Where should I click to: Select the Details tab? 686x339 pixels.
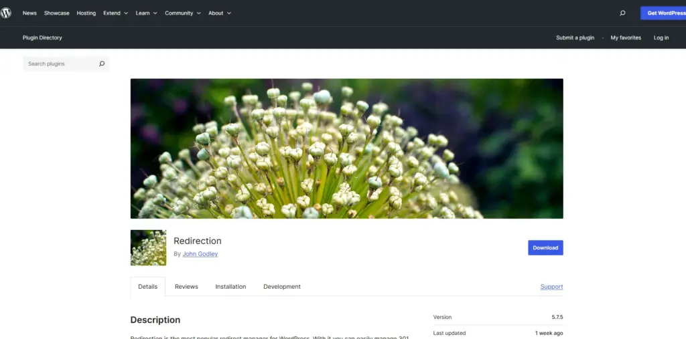click(147, 286)
